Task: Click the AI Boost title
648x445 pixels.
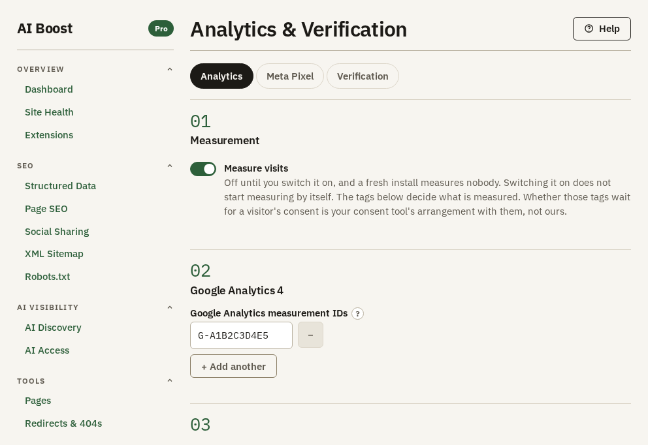Action: (44, 29)
